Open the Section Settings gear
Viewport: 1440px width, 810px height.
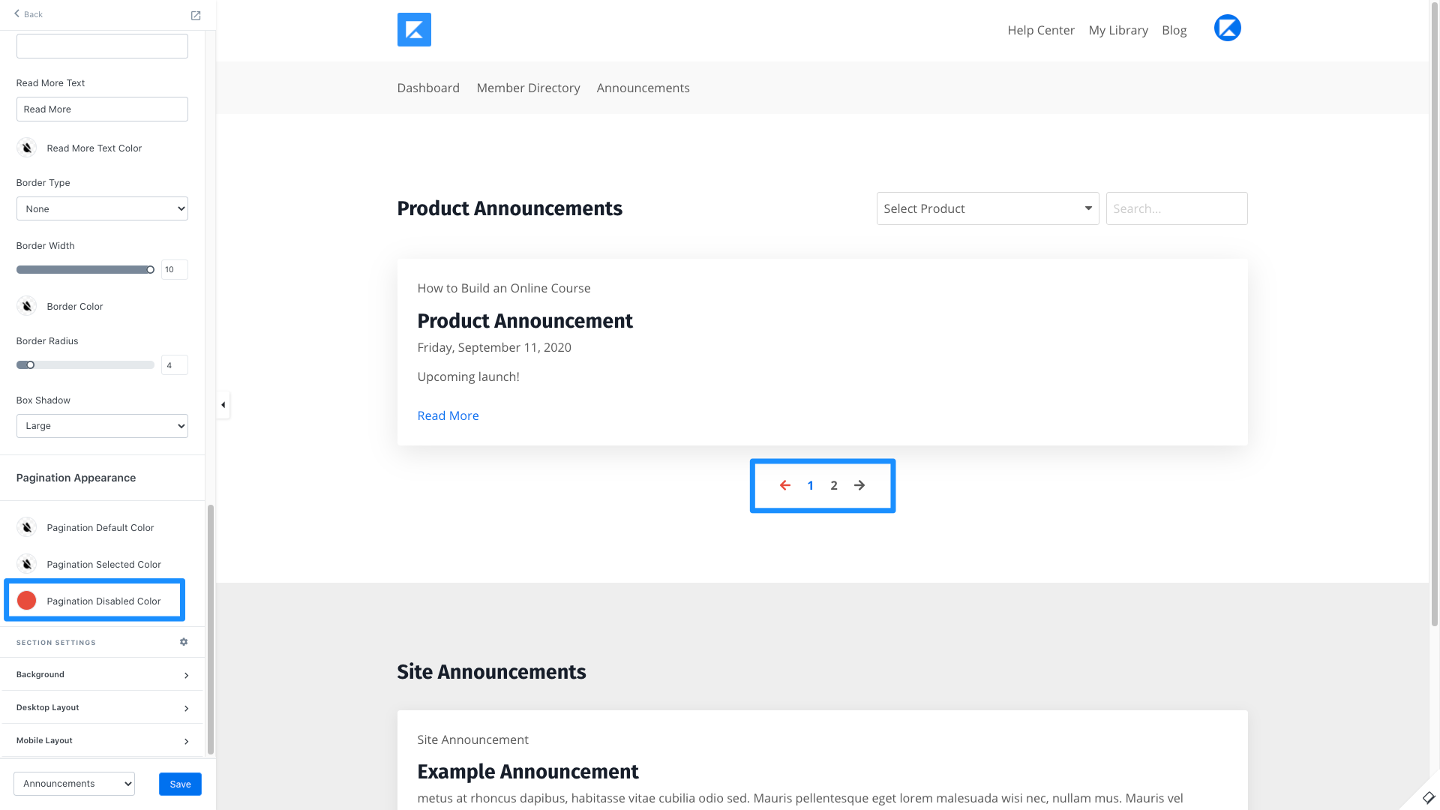pos(184,642)
